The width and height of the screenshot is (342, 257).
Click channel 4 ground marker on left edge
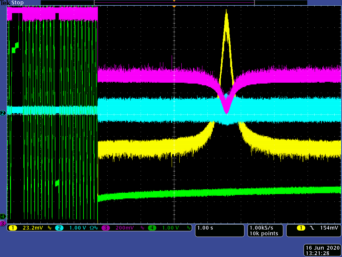3,216
